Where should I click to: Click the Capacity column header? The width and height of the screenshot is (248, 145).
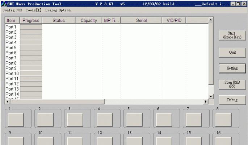(89, 20)
